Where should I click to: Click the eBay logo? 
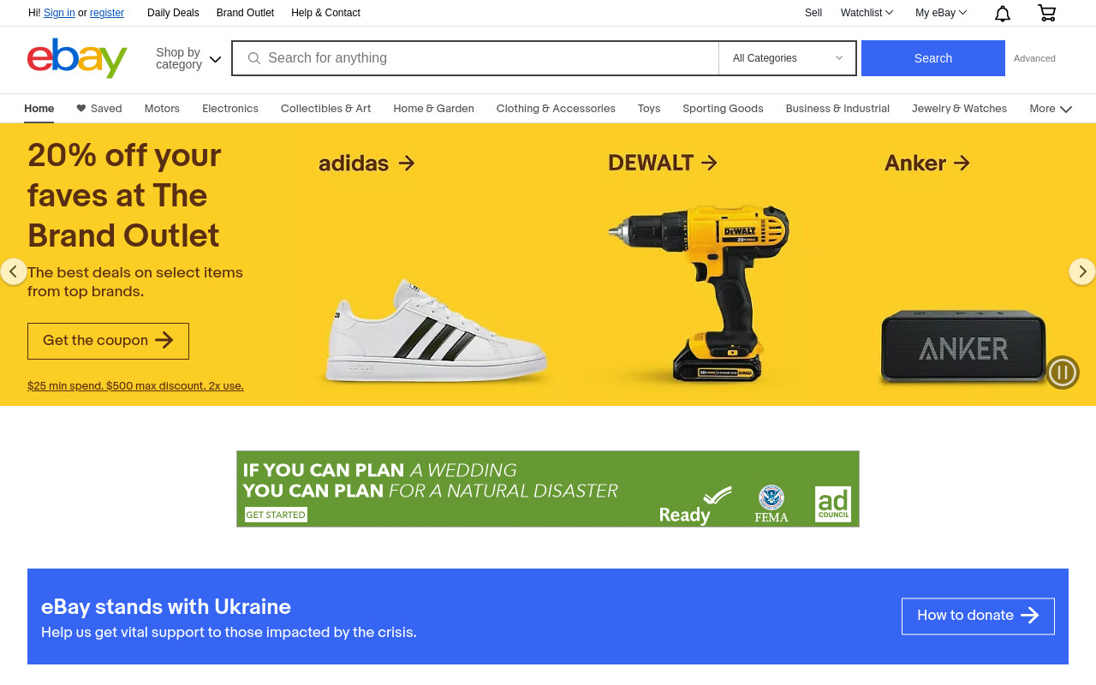[x=77, y=58]
